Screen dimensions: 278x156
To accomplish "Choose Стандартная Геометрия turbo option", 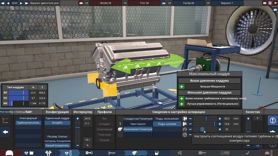I will pyautogui.click(x=138, y=119).
